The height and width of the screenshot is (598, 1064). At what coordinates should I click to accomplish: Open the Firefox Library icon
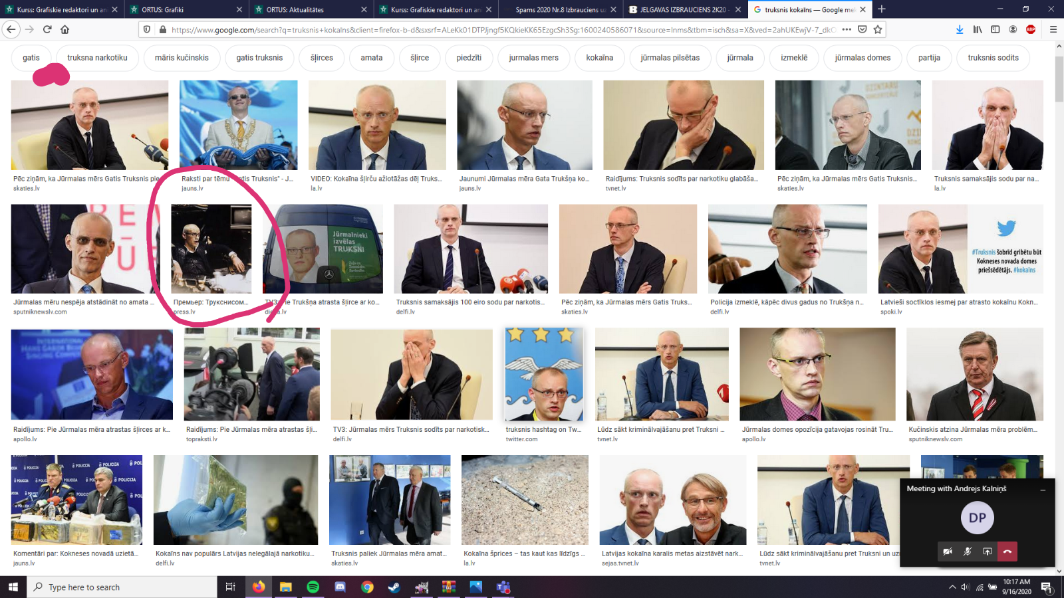tap(978, 29)
